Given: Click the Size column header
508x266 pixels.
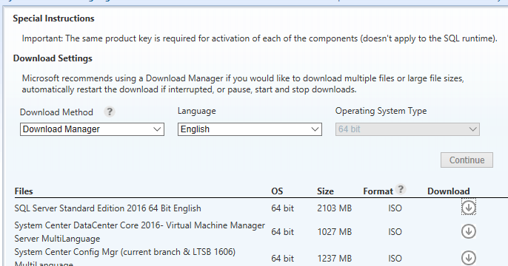Looking at the screenshot, I should pos(325,191).
